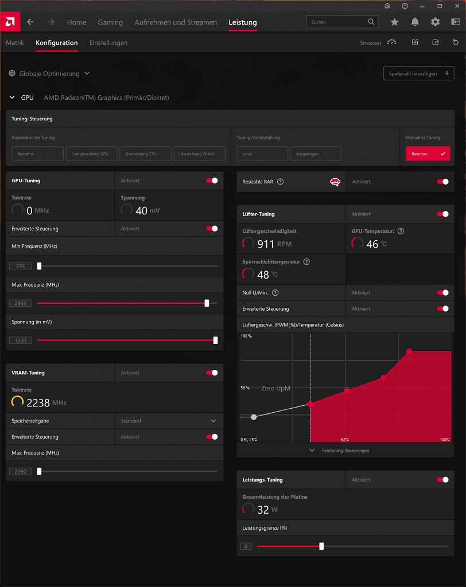Click the Suchen search field

click(x=342, y=22)
